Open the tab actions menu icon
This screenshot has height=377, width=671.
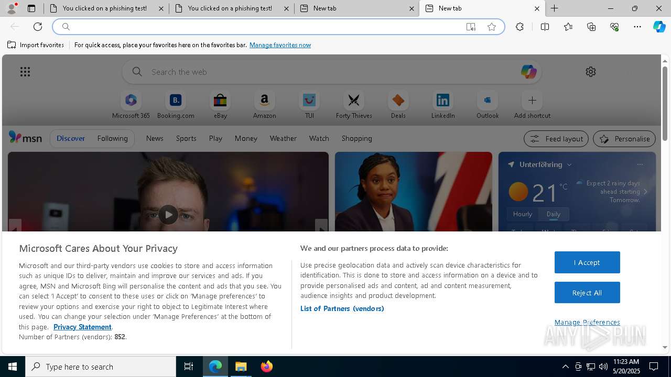pyautogui.click(x=31, y=8)
